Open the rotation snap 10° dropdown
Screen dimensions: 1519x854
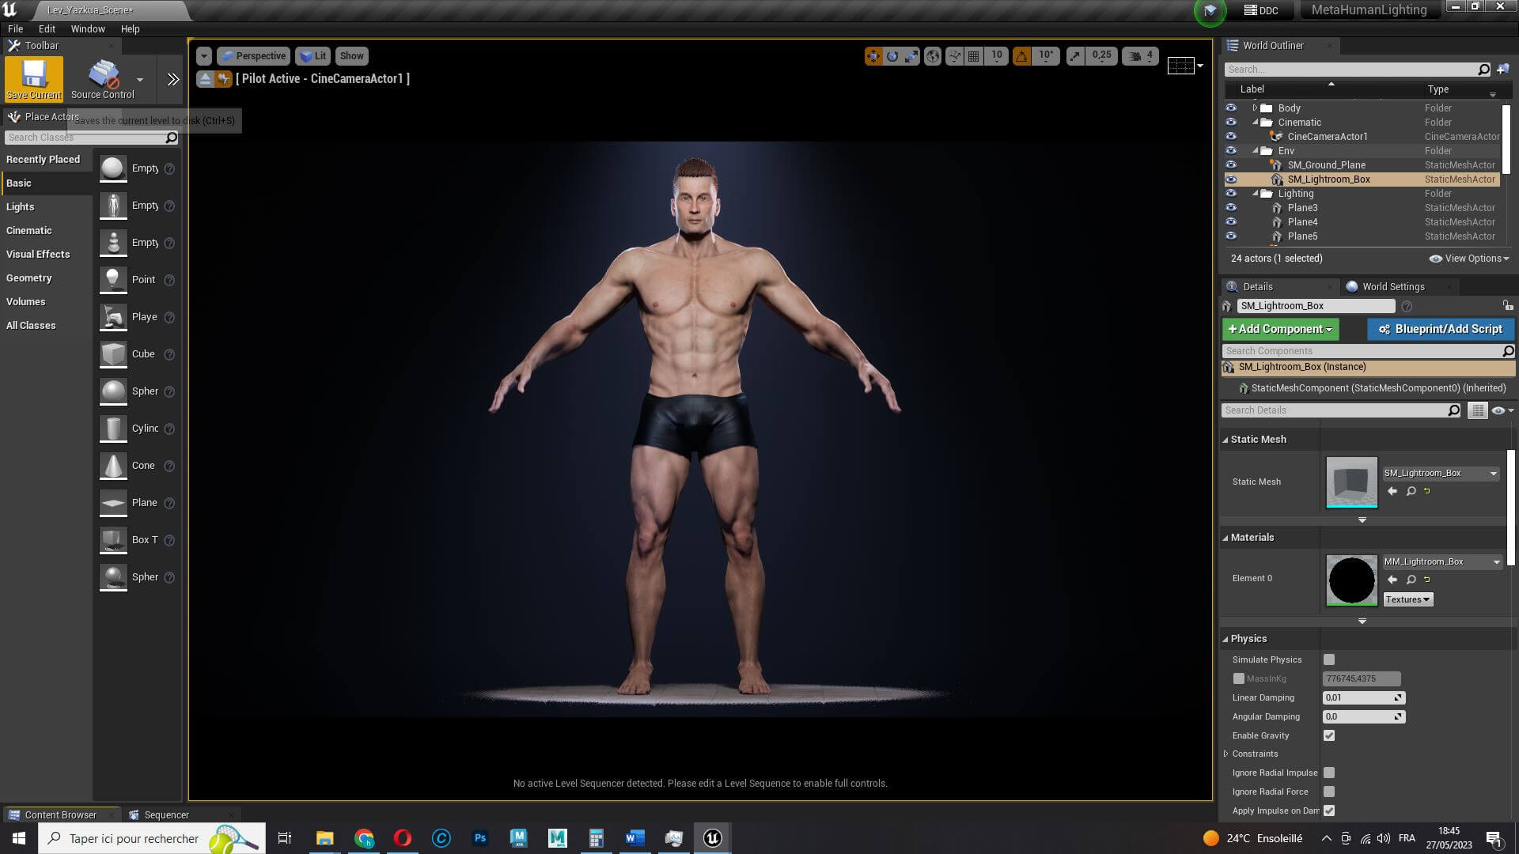[x=1046, y=56]
